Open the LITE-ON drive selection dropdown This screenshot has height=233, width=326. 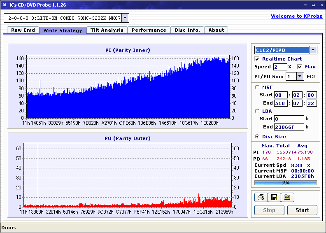125,18
